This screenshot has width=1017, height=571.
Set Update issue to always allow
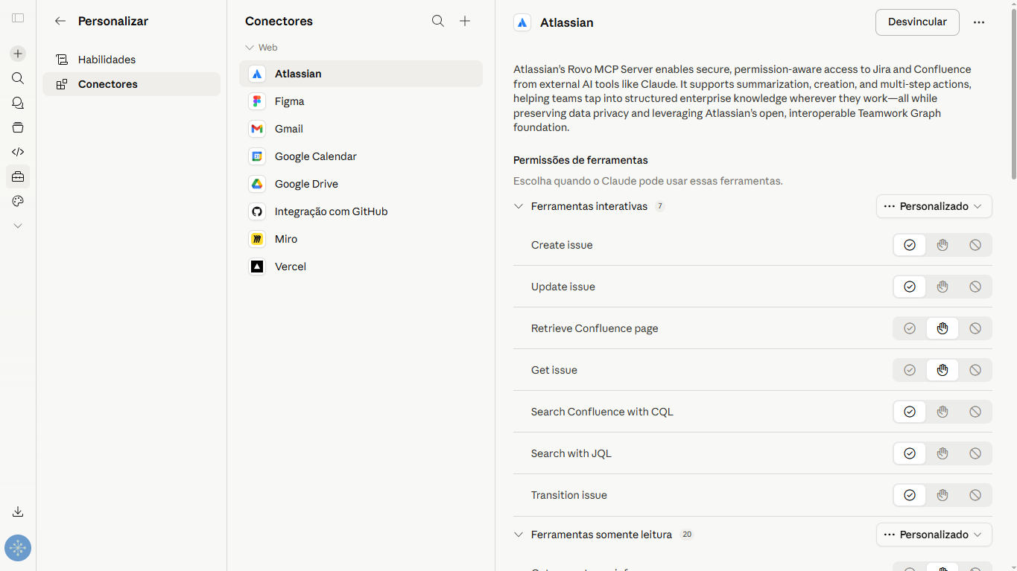coord(910,287)
